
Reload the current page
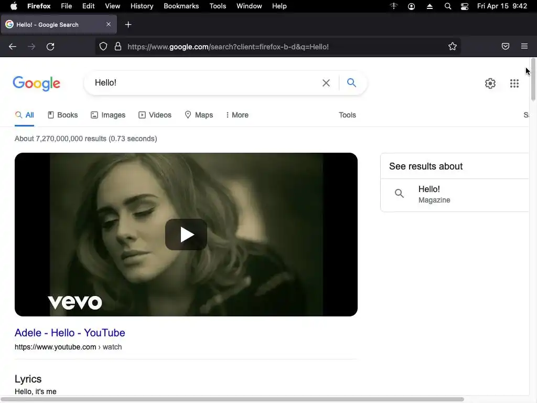tap(50, 47)
